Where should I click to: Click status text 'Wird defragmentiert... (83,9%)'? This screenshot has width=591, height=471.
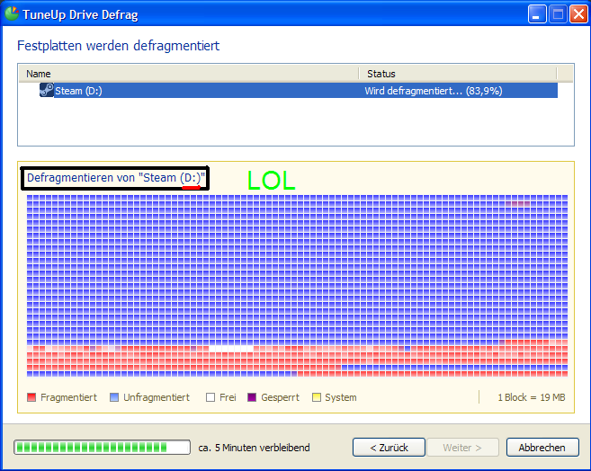434,91
